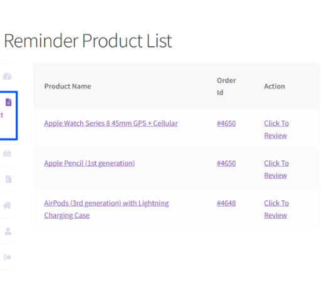Open the addresses home icon in sidebar
Viewport: 321px width, 283px height.
tap(7, 205)
